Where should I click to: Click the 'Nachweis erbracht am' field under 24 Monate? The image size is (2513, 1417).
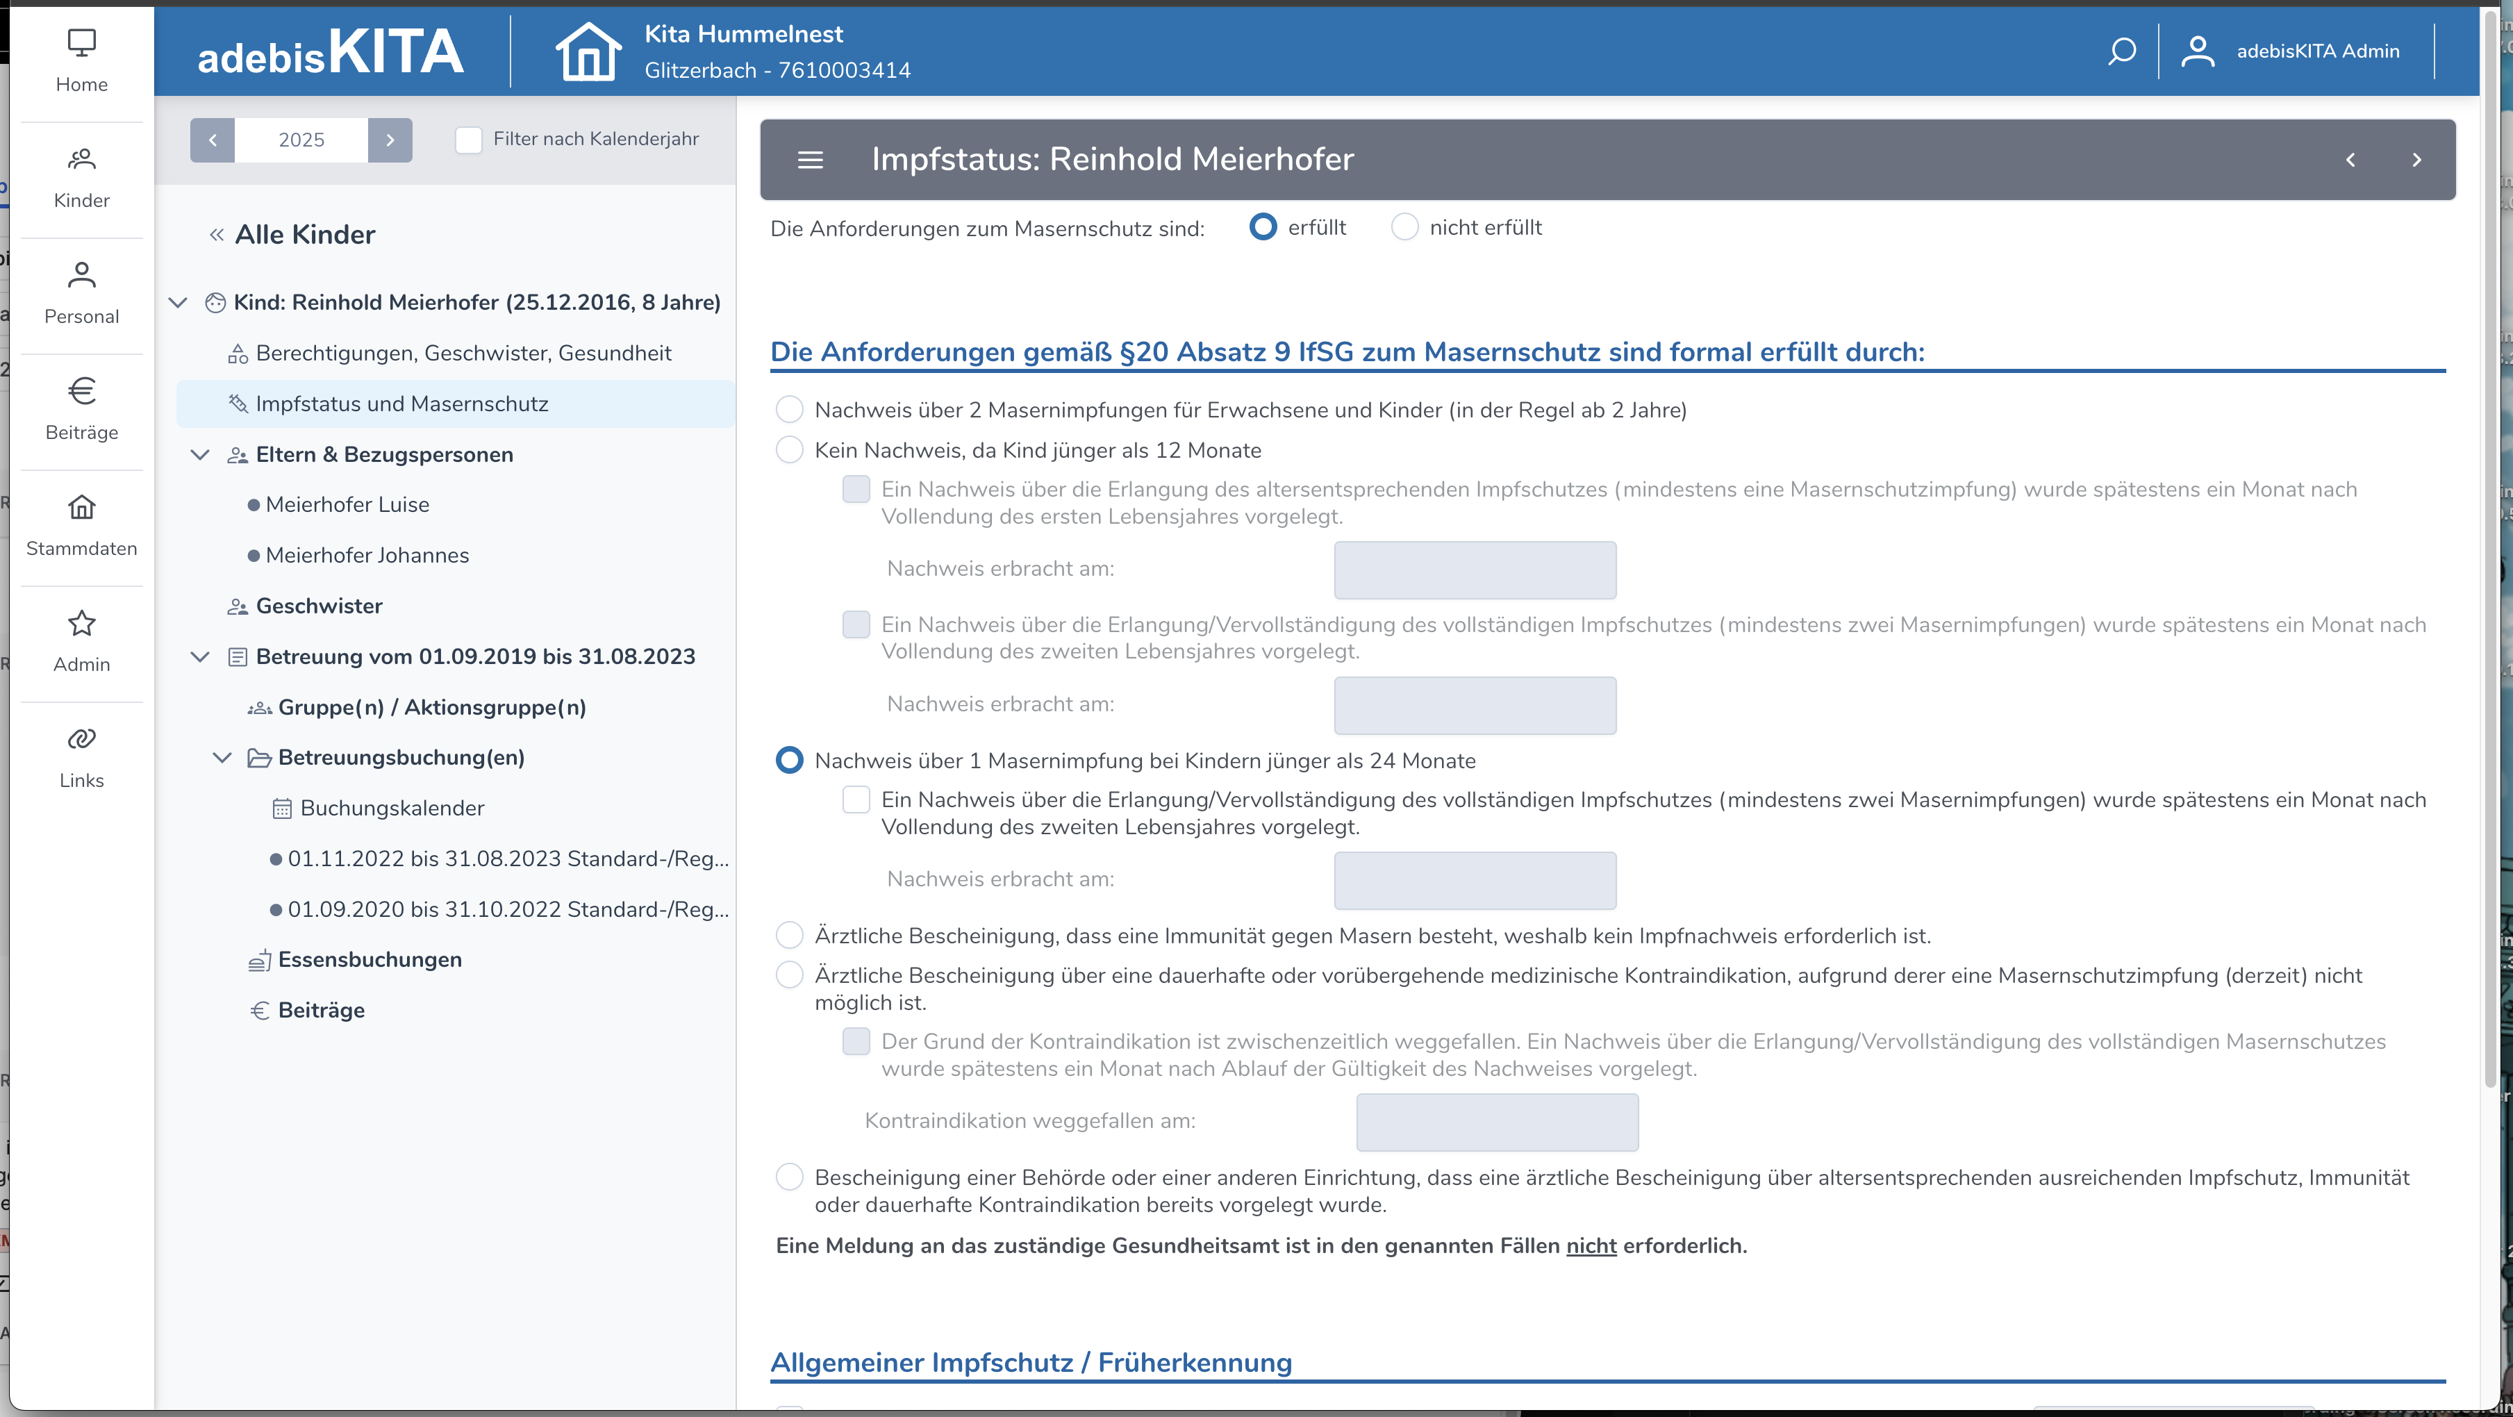pos(1474,880)
